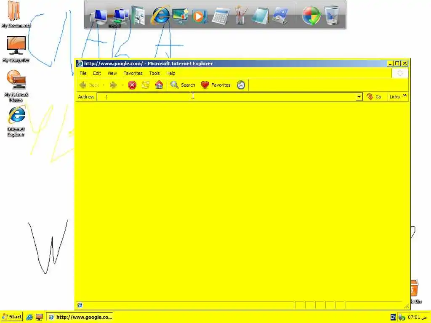Open the blue desk calendar dock icon
The height and width of the screenshot is (323, 431).
[x=280, y=16]
